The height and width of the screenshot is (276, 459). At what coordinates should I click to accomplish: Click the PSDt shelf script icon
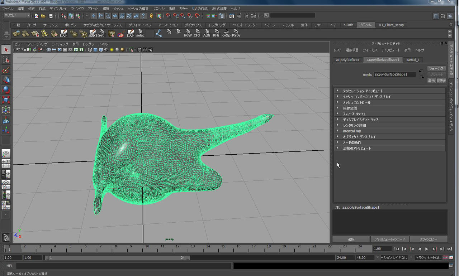pos(236,33)
